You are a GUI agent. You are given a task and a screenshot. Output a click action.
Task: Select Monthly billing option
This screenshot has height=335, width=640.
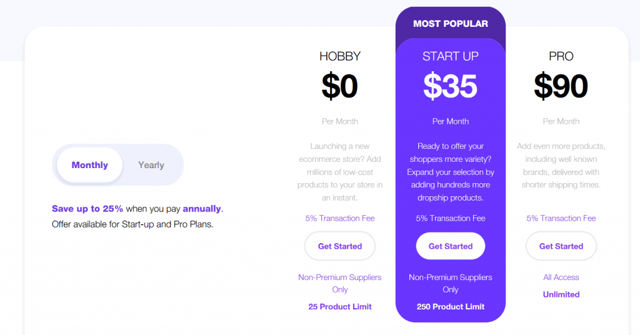click(90, 165)
